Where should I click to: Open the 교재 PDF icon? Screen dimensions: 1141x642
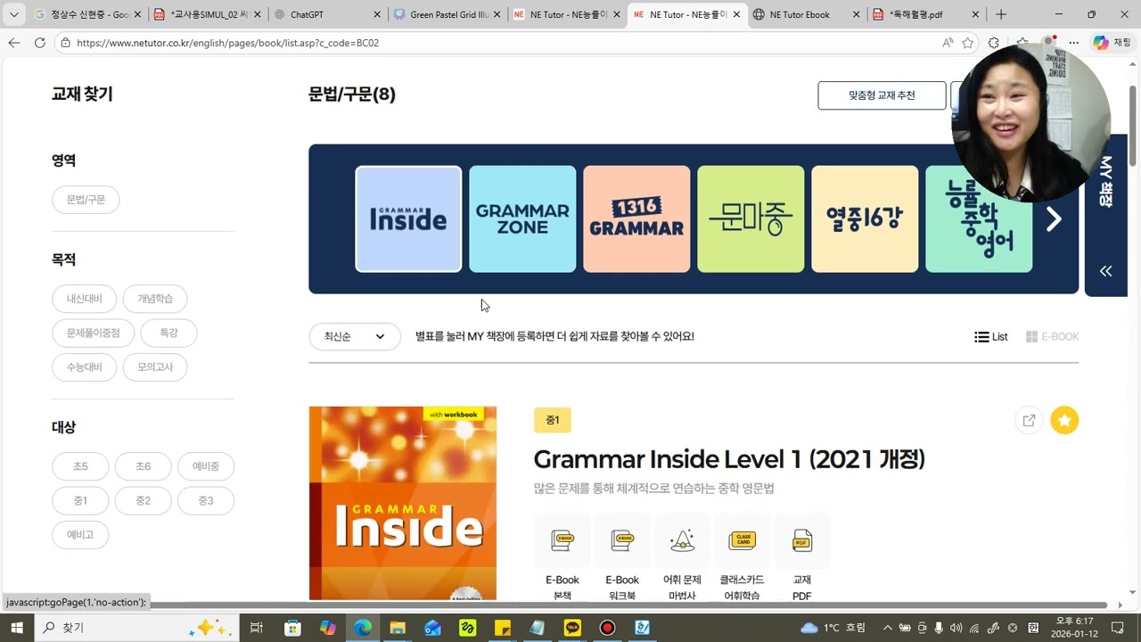pos(801,540)
